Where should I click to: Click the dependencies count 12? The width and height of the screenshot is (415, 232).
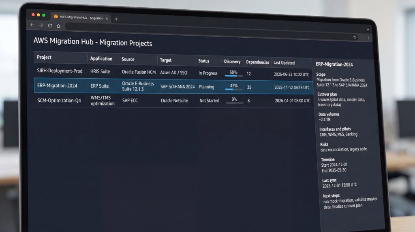click(249, 74)
